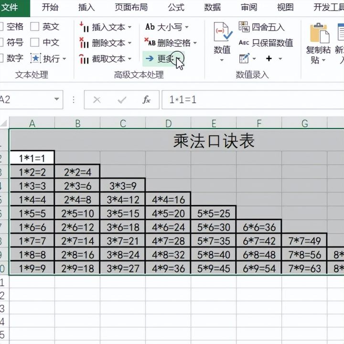This screenshot has width=344, height=344.
Task: Open the 公式 ribbon tab
Action: pyautogui.click(x=176, y=8)
